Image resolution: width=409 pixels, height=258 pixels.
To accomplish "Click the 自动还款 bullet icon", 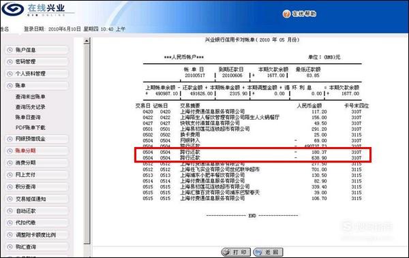I will click(x=10, y=211).
